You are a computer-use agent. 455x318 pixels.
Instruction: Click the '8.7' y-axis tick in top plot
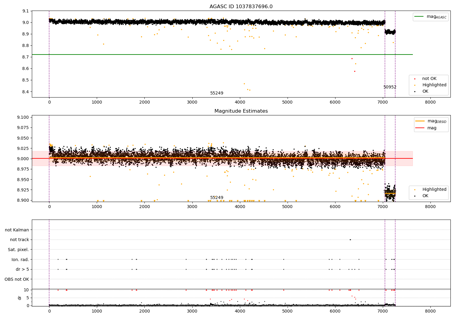click(x=25, y=57)
